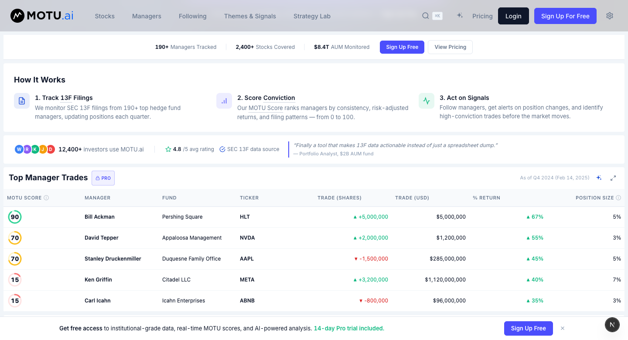
Task: Click Sign Up Free in stats bar
Action: (402, 47)
